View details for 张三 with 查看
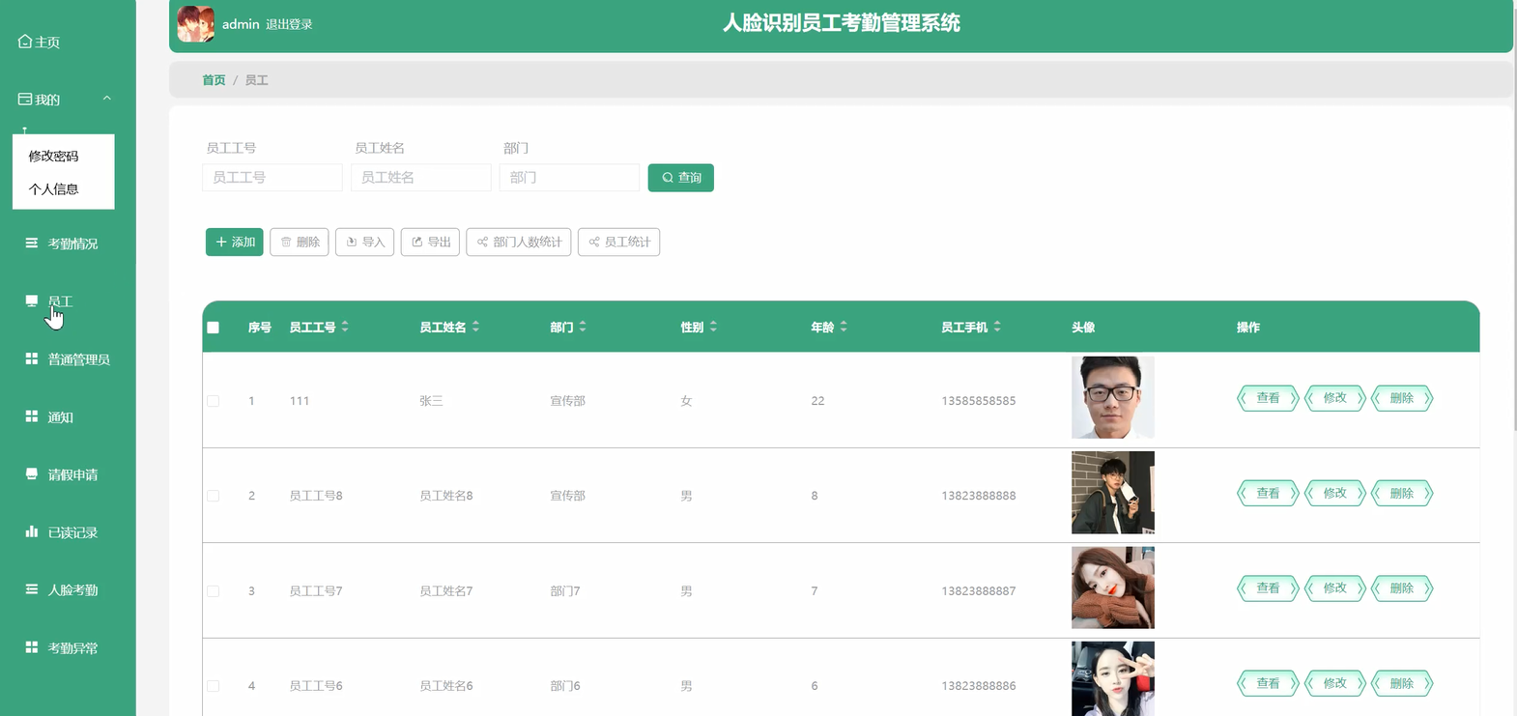 [x=1268, y=398]
